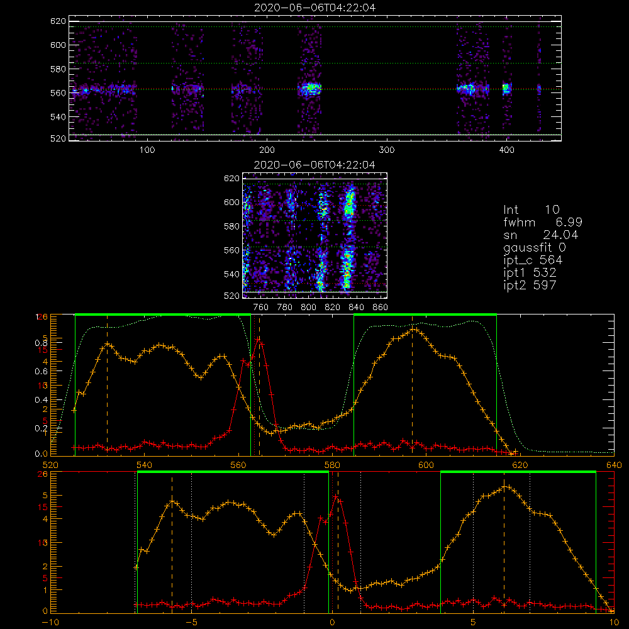Click x-axis label 0 on bottom plot
Image resolution: width=629 pixels, height=629 pixels.
click(x=332, y=623)
